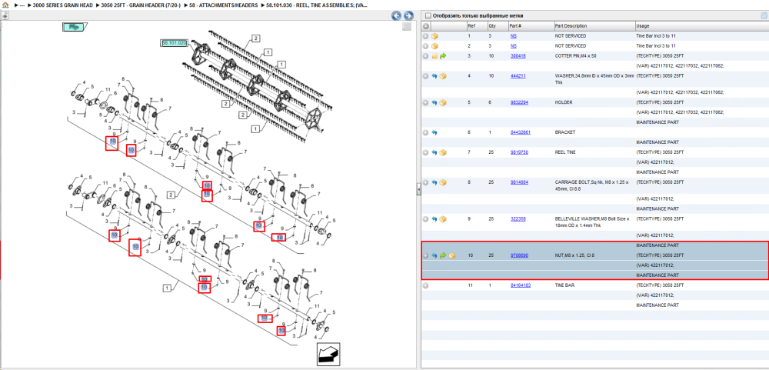Image resolution: width=769 pixels, height=370 pixels.
Task: Open part number 9706690 link
Action: coord(519,255)
